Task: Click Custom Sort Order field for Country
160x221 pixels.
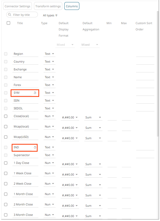Action: pos(145,62)
